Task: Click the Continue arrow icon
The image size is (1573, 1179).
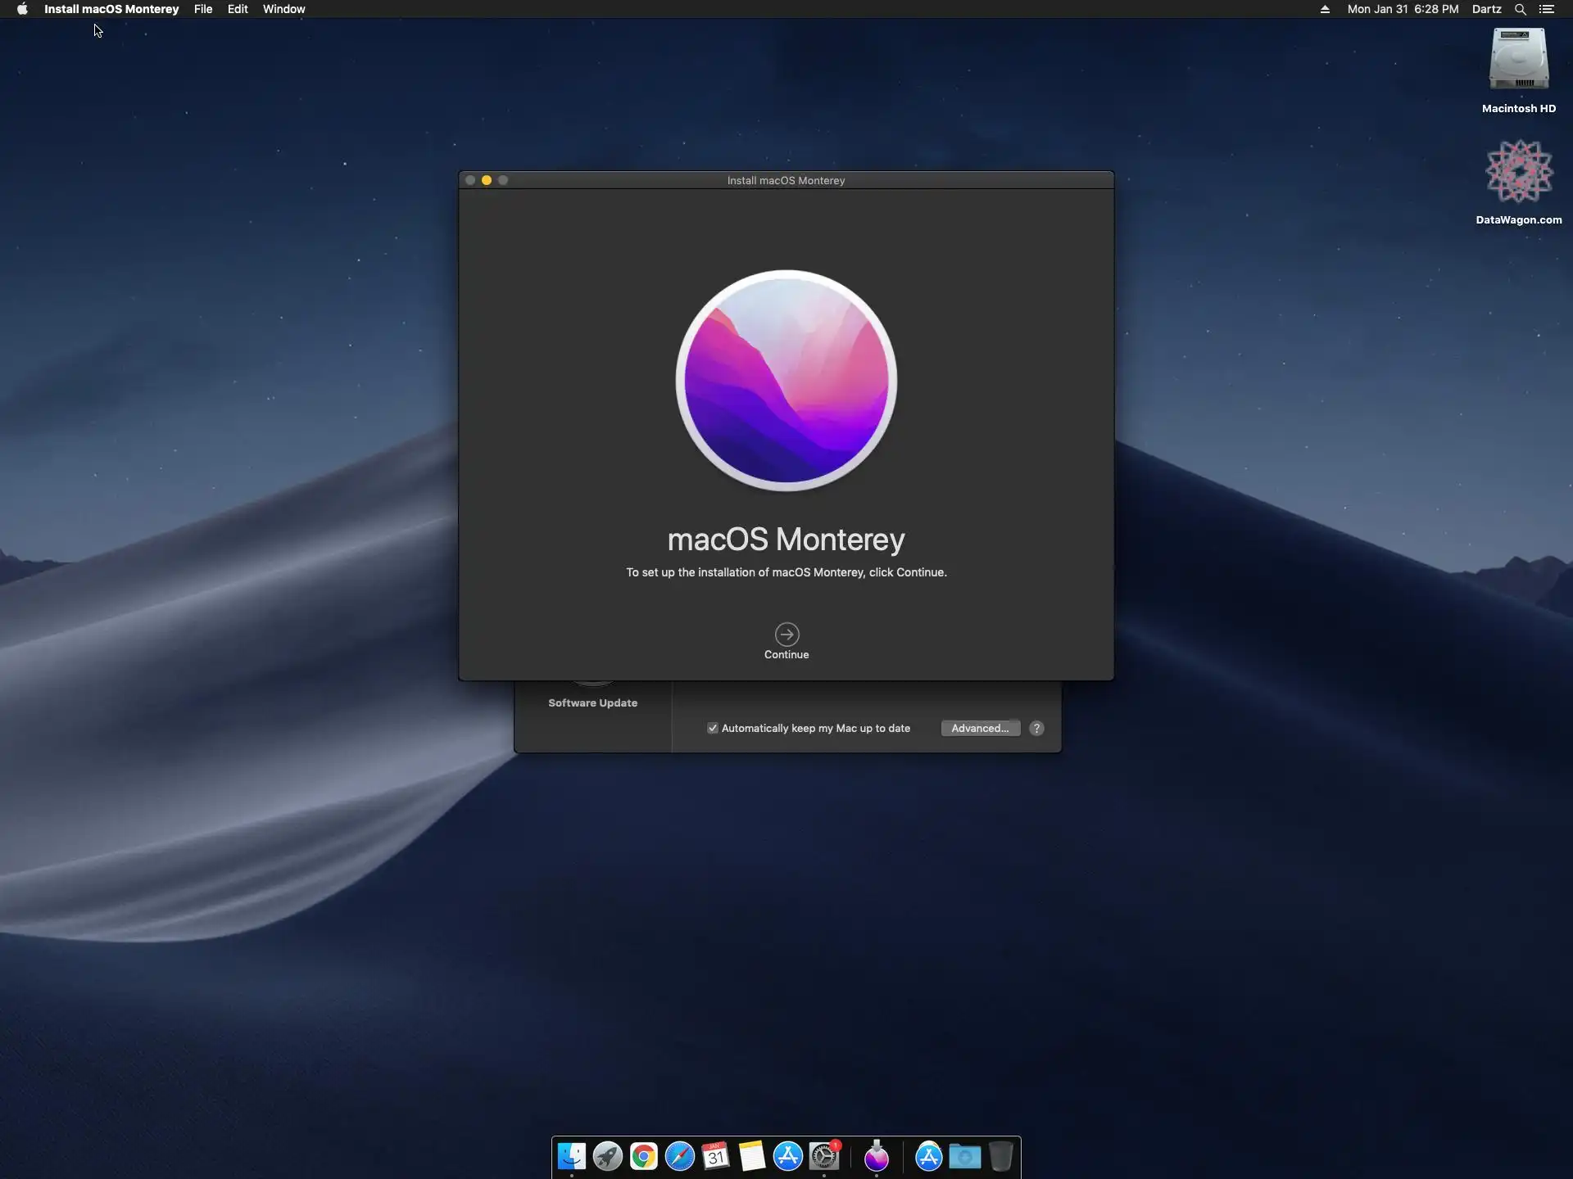Action: click(786, 635)
